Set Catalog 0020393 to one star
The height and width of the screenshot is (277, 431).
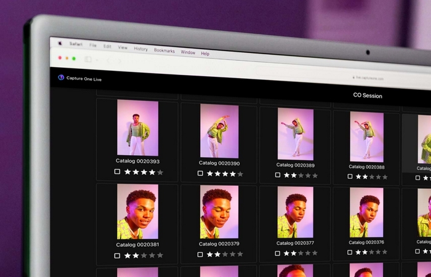(127, 172)
